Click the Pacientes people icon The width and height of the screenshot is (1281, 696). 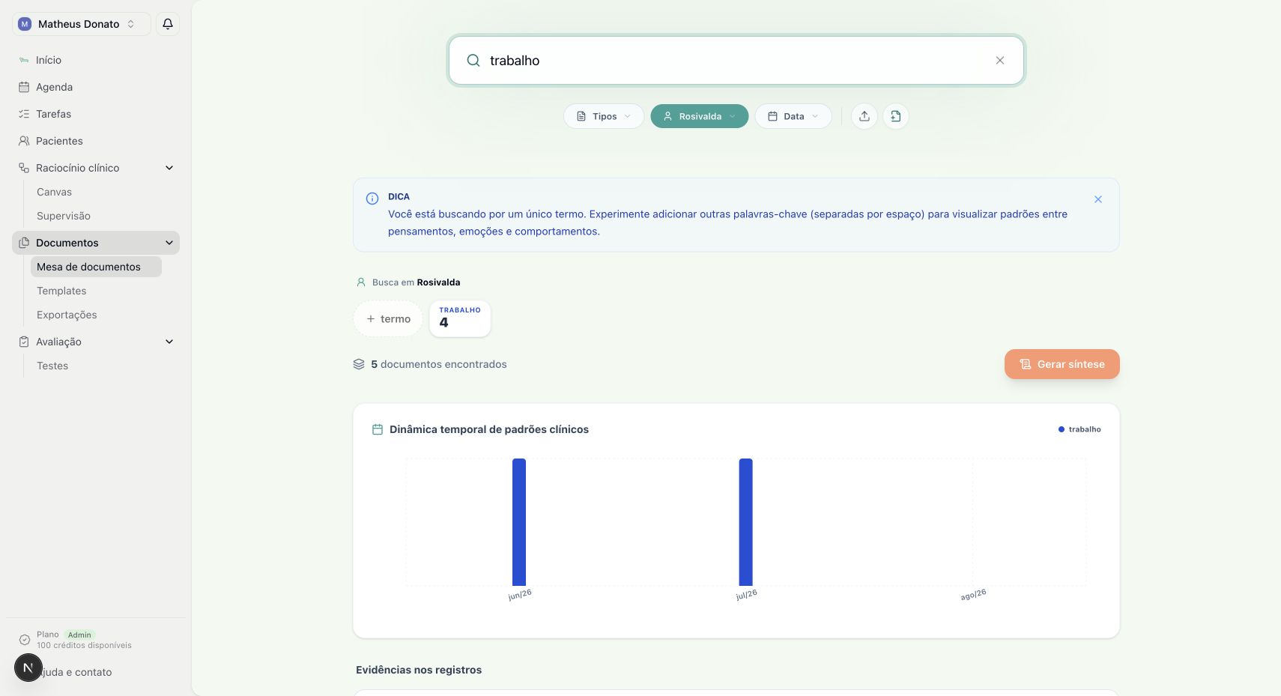[x=24, y=141]
